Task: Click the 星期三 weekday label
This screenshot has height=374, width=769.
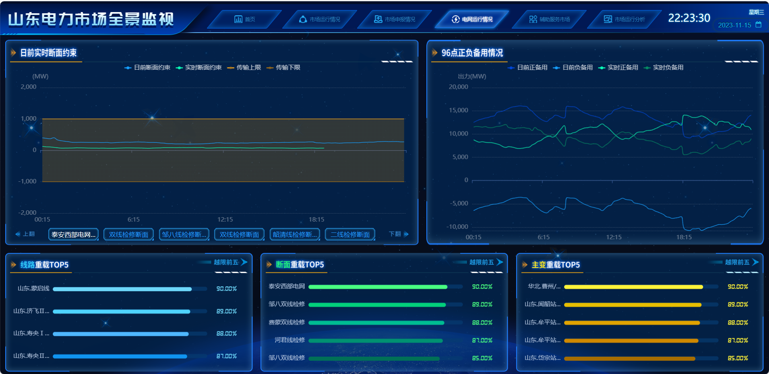Action: (756, 12)
